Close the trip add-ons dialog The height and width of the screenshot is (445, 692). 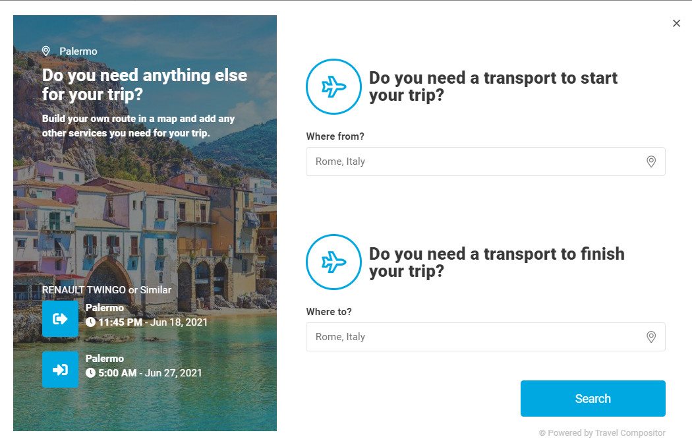point(676,23)
